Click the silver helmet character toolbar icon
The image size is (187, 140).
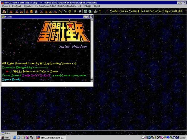pyautogui.click(x=36, y=12)
